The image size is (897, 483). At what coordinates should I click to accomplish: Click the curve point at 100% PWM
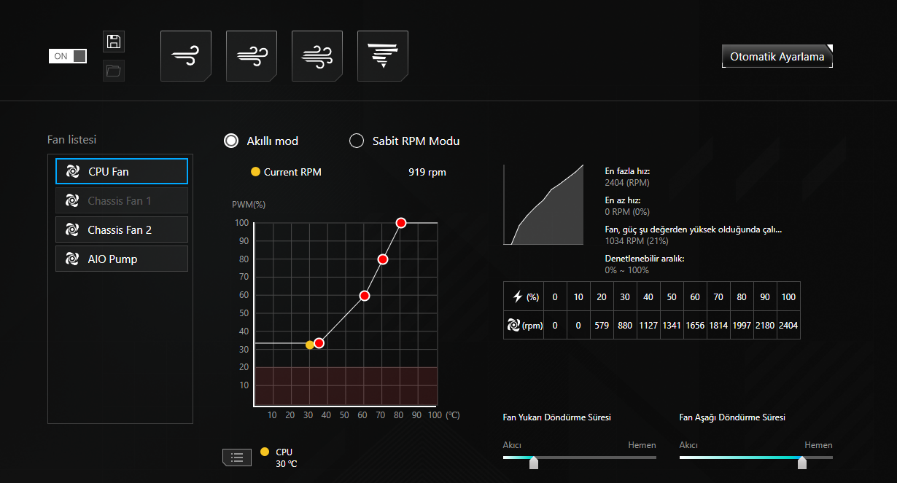tap(400, 222)
